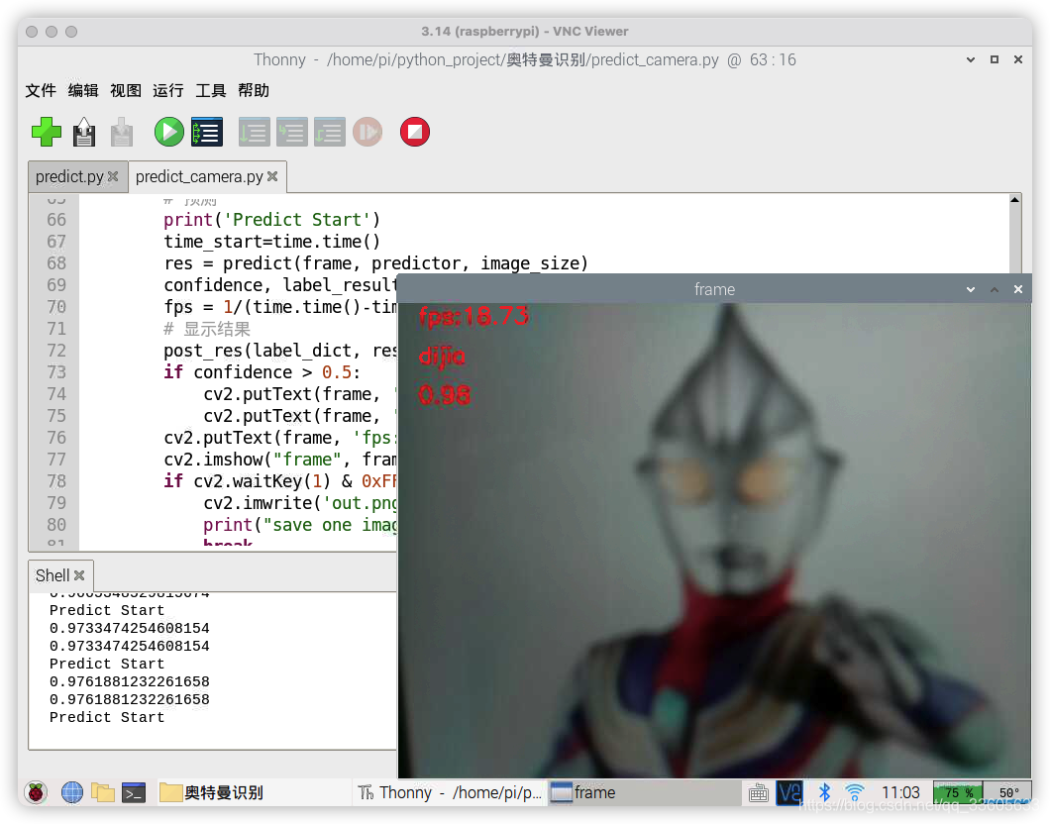The width and height of the screenshot is (1050, 824).
Task: Switch to the Thonny taskbar item
Action: [450, 792]
